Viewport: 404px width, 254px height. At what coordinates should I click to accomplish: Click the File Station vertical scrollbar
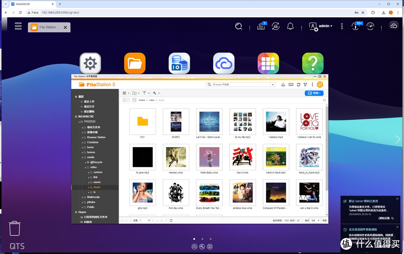coord(327,149)
